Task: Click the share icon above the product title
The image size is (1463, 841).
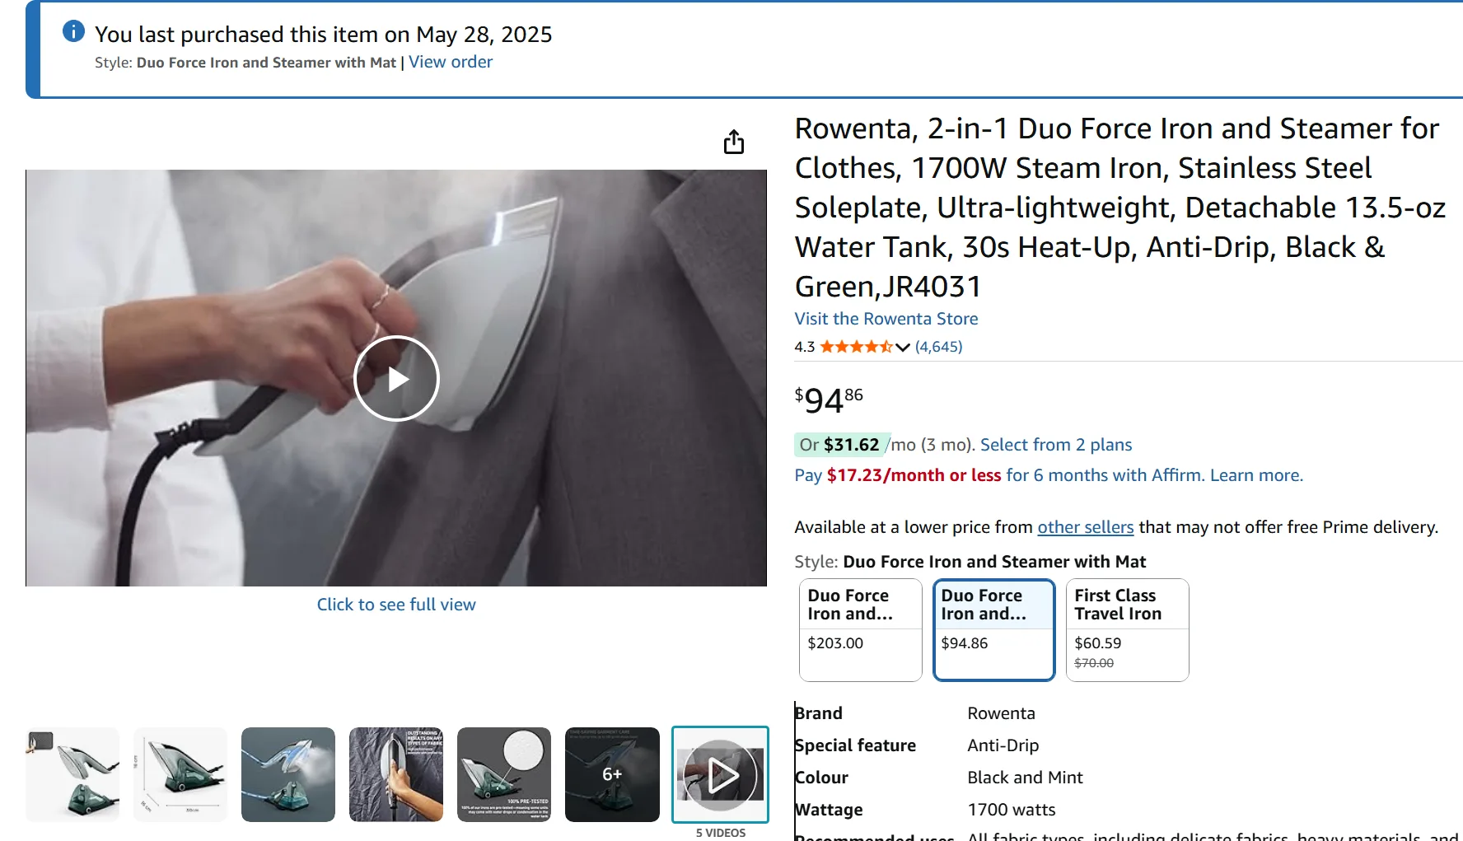Action: tap(734, 142)
